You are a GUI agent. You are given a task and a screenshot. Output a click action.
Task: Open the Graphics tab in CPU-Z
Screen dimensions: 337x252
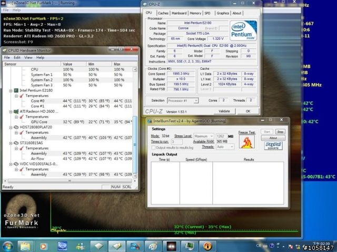223,13
